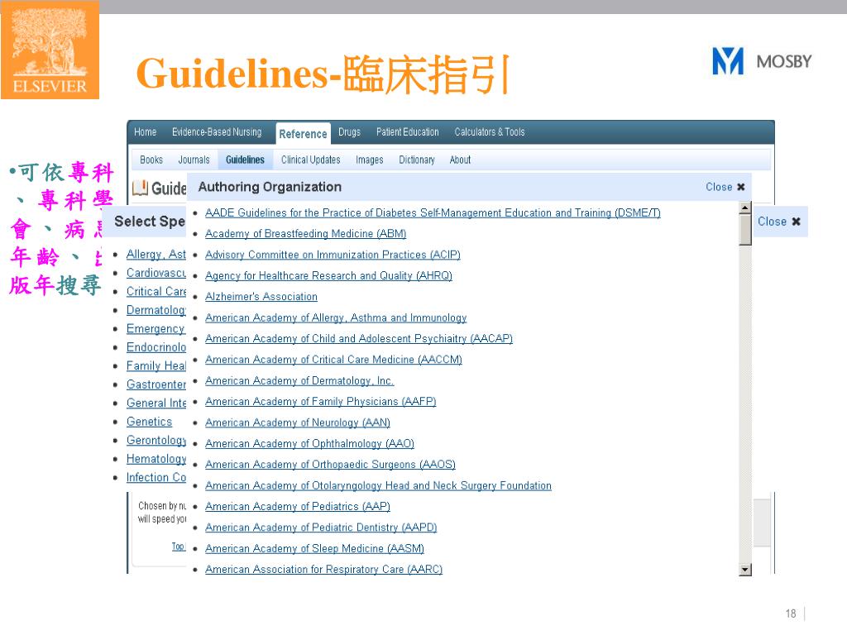The image size is (847, 635).
Task: Open American Academy of Orthopaedic Surgeons link
Action: click(330, 465)
